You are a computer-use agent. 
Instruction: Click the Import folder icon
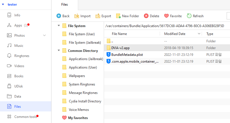[x=76, y=16]
